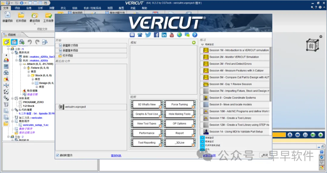Click the telephone contact icon
This screenshot has width=327, height=173.
tap(140, 35)
